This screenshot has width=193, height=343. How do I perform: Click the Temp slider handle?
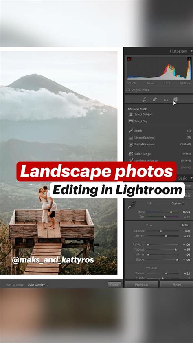pos(171,212)
